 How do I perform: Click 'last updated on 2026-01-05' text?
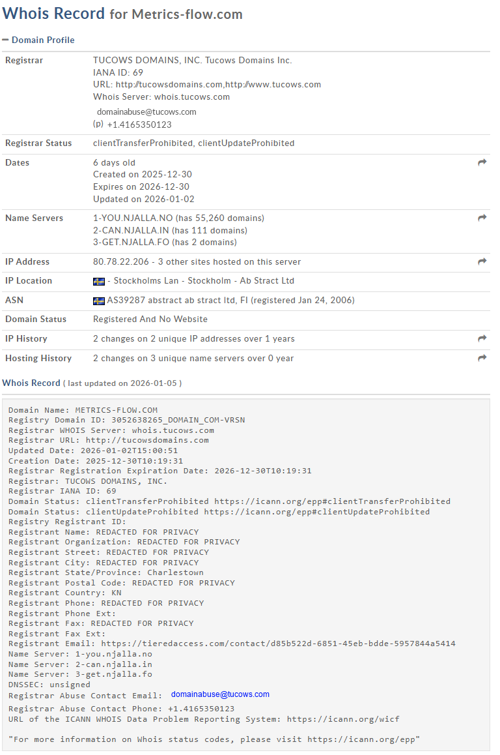122,383
